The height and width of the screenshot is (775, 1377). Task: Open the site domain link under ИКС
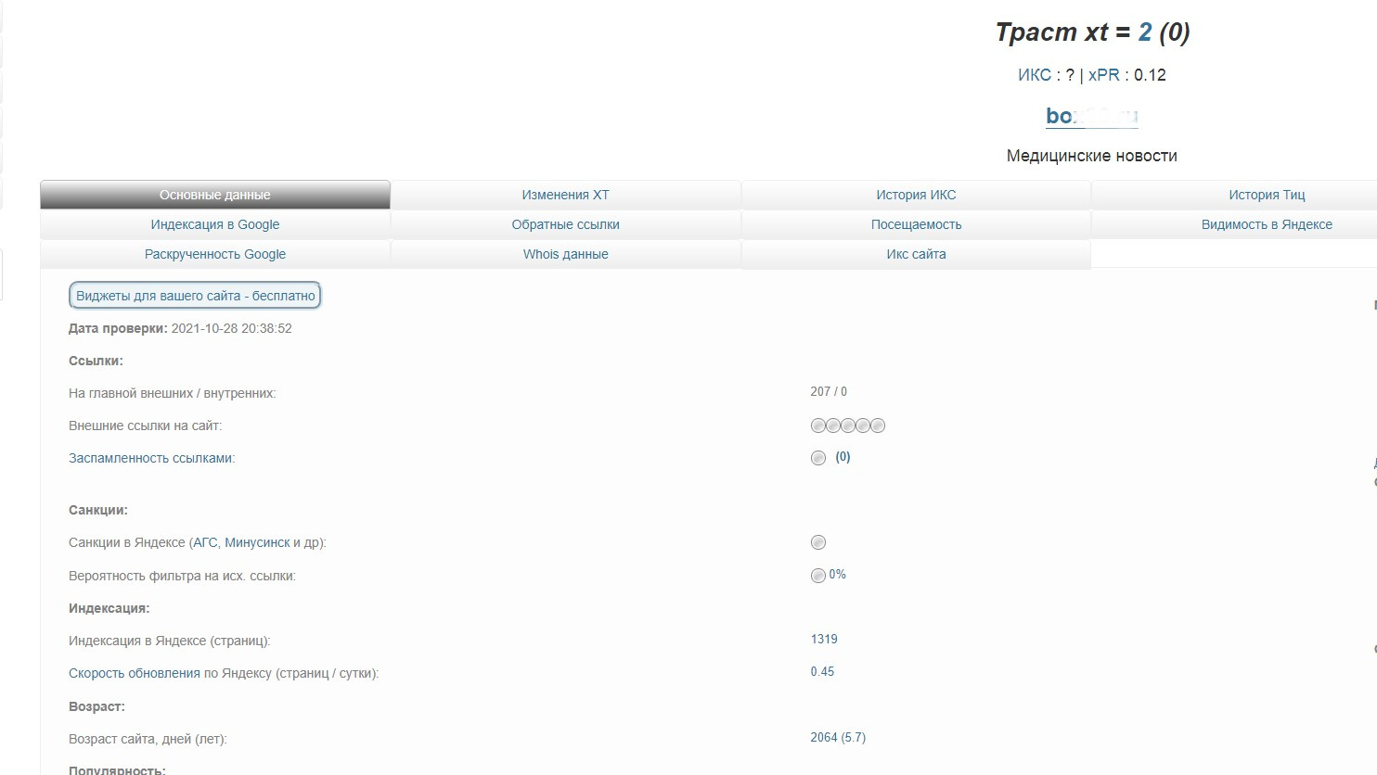(1092, 116)
